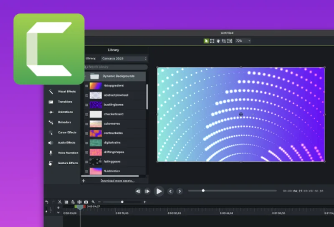
Task: Switch to the Animations tab
Action: pos(61,112)
